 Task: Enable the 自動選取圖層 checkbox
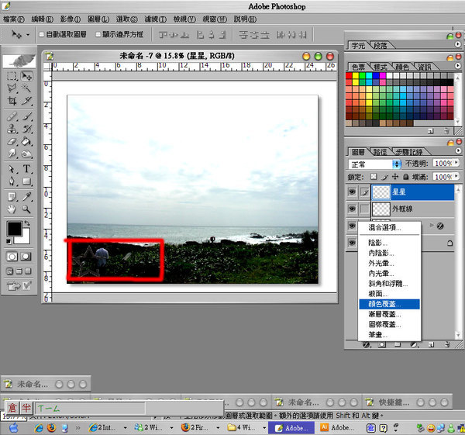pos(42,35)
